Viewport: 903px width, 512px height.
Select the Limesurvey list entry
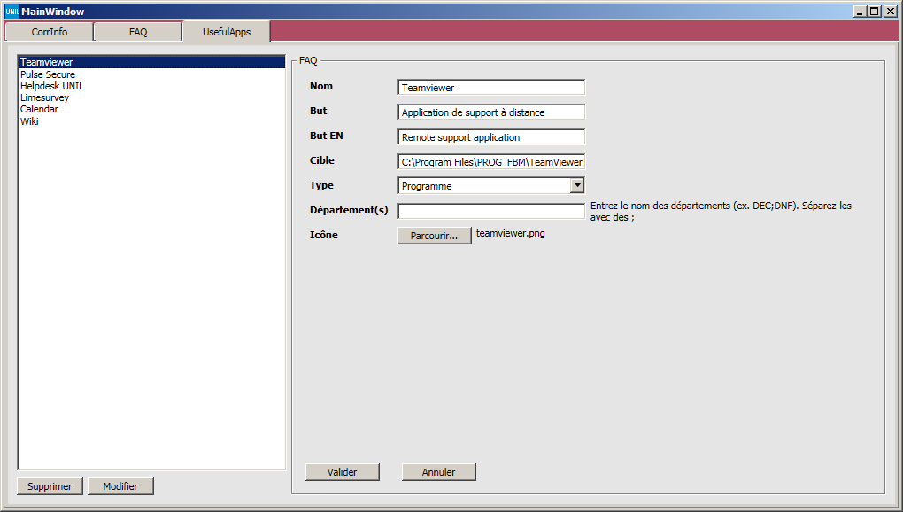pos(44,97)
